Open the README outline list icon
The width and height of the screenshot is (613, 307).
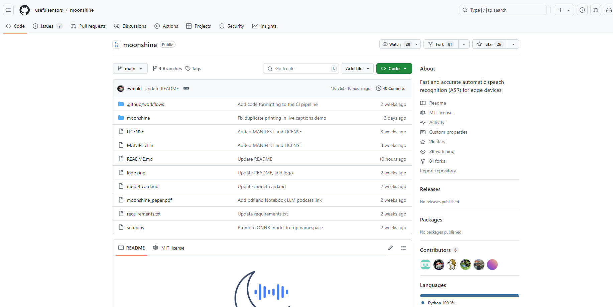(403, 248)
